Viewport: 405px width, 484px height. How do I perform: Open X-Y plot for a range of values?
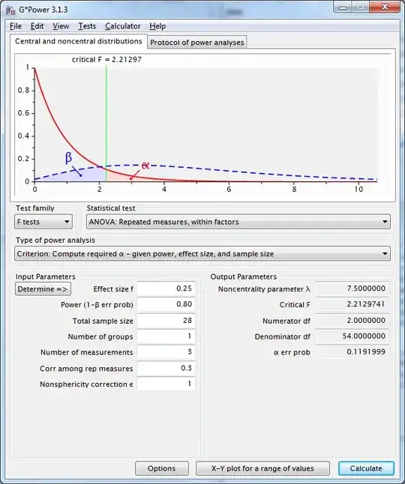coord(262,468)
